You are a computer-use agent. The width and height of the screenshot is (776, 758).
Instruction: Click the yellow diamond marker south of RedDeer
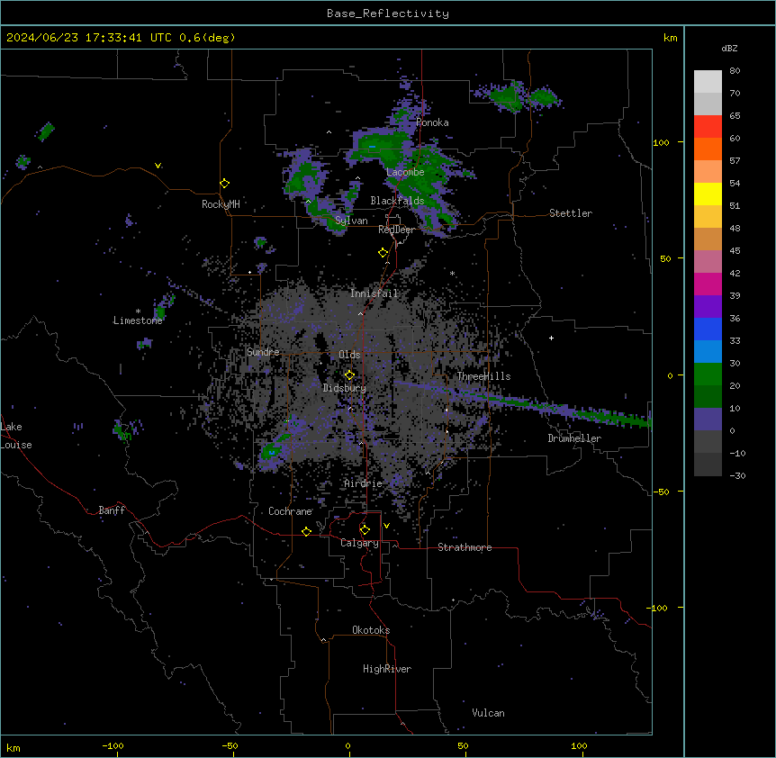coord(383,253)
